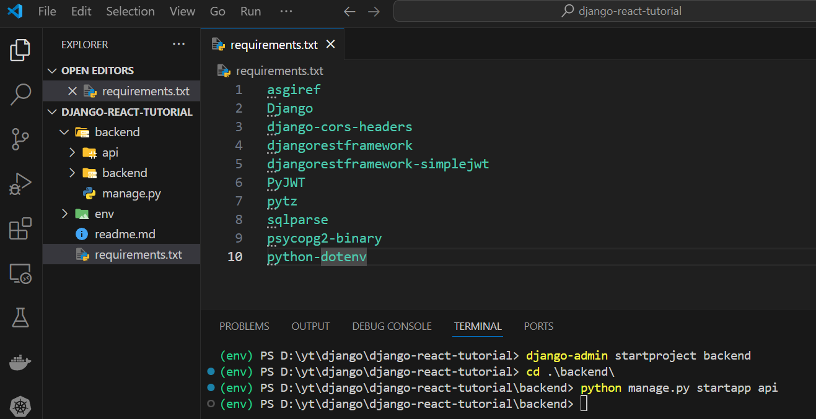Switch to the OUTPUT panel tab

click(x=310, y=326)
